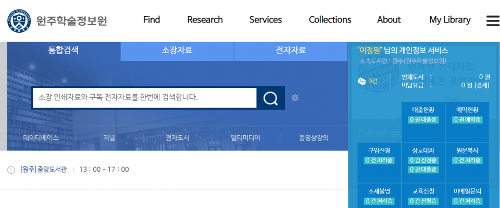Open search settings gear icon
Viewport: 500px width, 208px height.
(x=295, y=98)
